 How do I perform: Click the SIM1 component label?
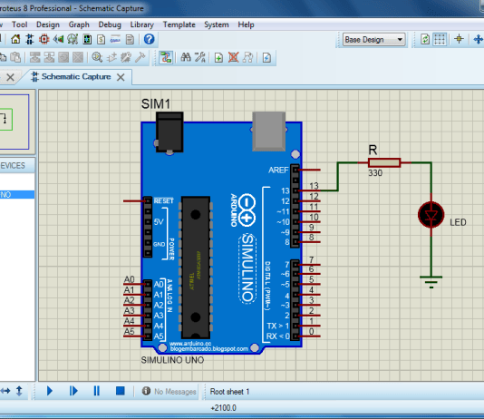coord(156,104)
